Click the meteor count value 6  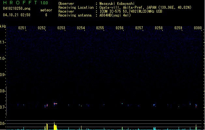[46, 15]
